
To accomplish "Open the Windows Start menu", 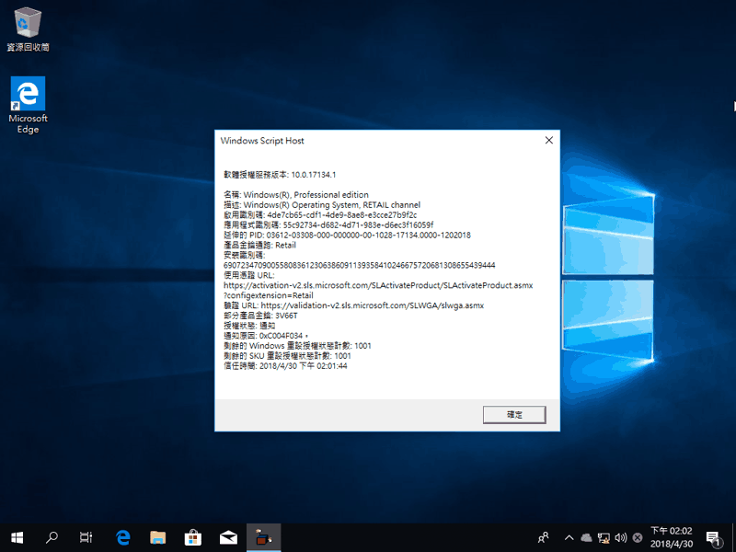I will click(17, 537).
